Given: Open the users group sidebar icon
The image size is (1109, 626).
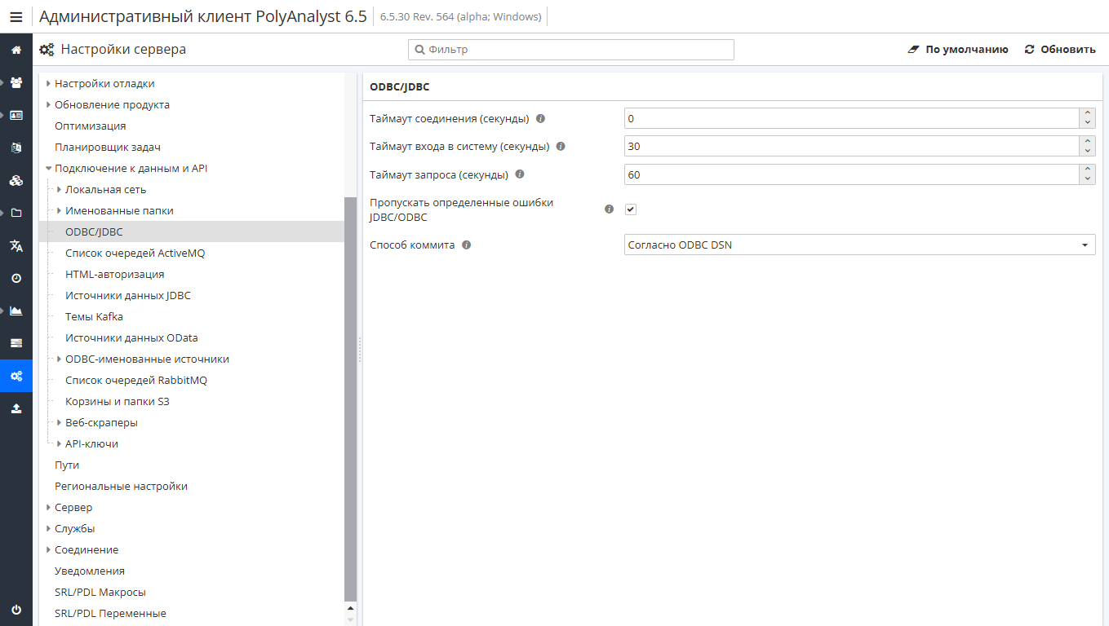Looking at the screenshot, I should pyautogui.click(x=16, y=82).
